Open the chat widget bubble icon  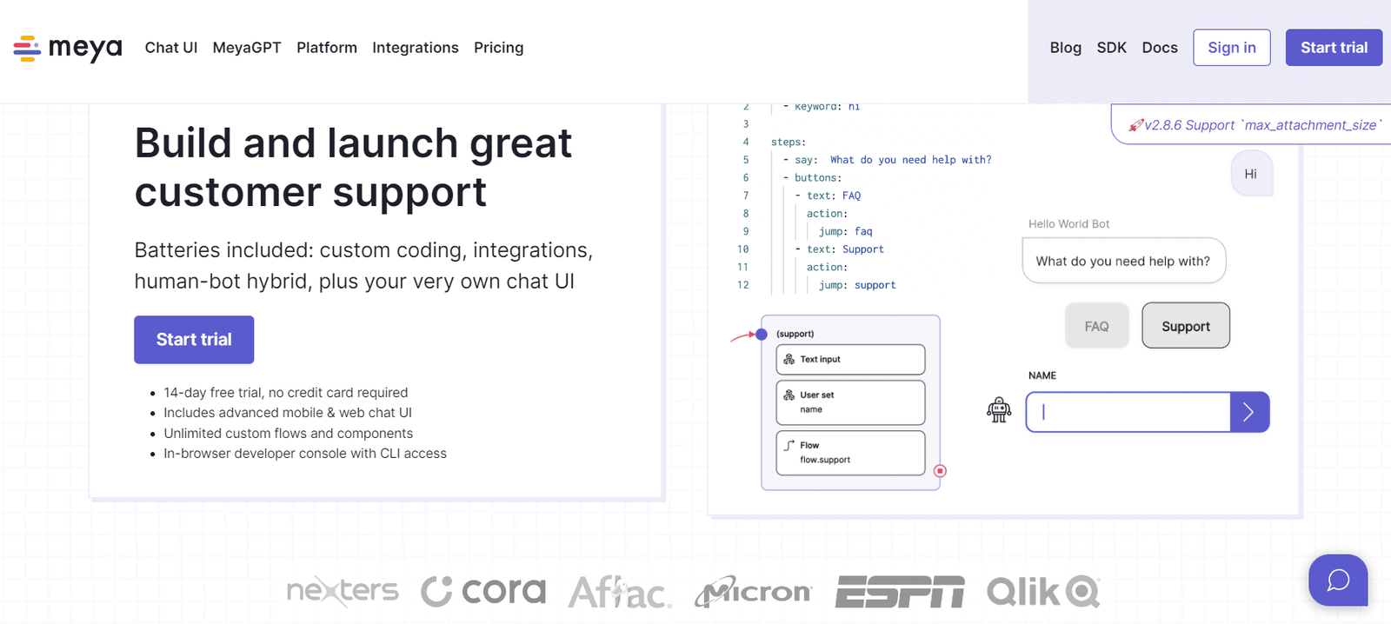click(1338, 580)
